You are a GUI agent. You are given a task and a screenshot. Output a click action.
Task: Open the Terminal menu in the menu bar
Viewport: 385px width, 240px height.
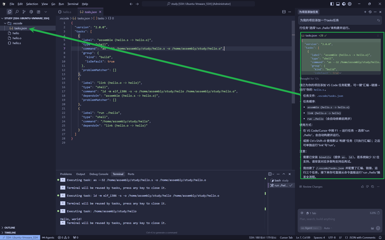tap(73, 4)
